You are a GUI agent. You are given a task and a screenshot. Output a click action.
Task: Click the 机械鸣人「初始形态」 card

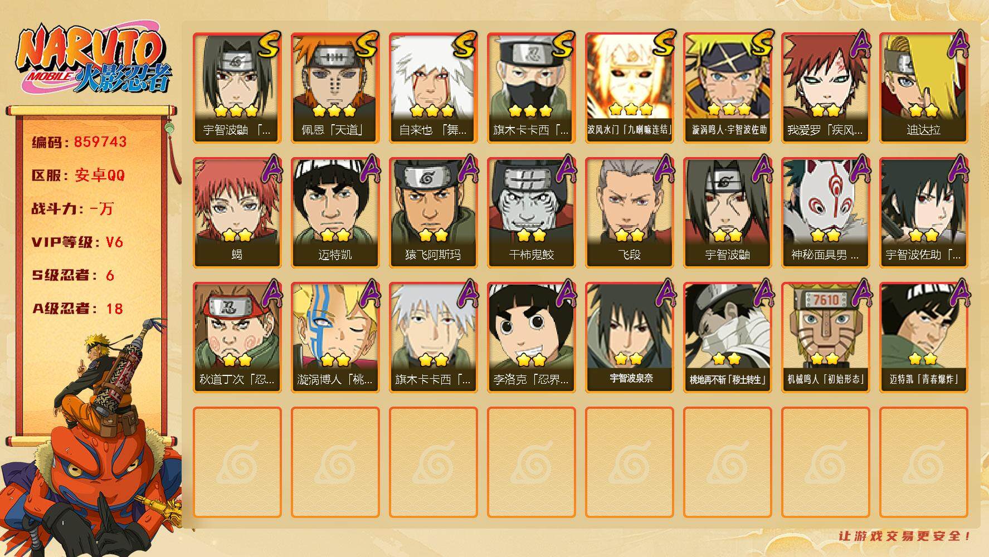pyautogui.click(x=825, y=338)
